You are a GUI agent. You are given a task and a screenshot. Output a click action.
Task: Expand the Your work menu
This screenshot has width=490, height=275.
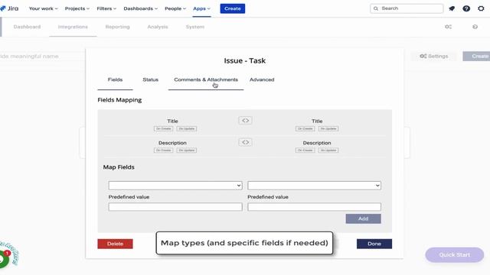click(43, 8)
